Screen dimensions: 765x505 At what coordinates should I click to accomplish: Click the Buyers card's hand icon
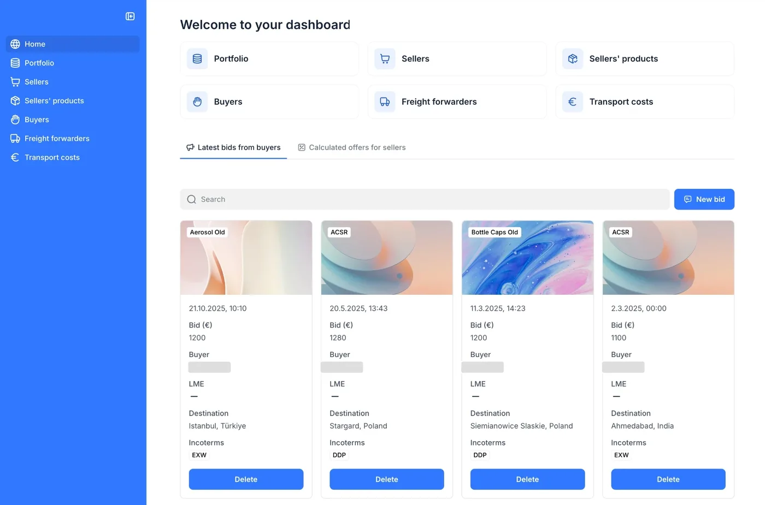197,102
